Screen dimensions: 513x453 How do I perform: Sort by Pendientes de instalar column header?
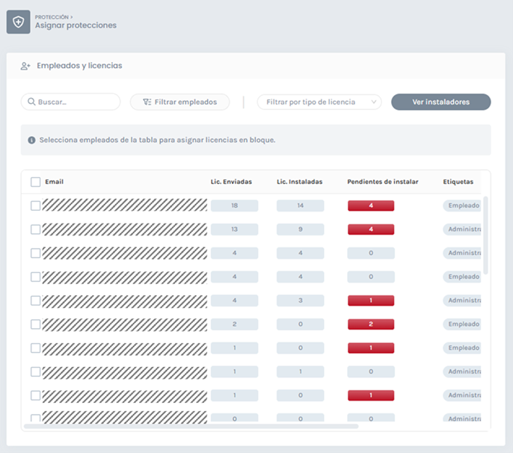382,182
